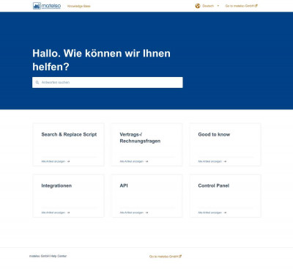Click the Hallo. Wie können wir Ihnen helfen? heading
The height and width of the screenshot is (269, 293).
101,60
